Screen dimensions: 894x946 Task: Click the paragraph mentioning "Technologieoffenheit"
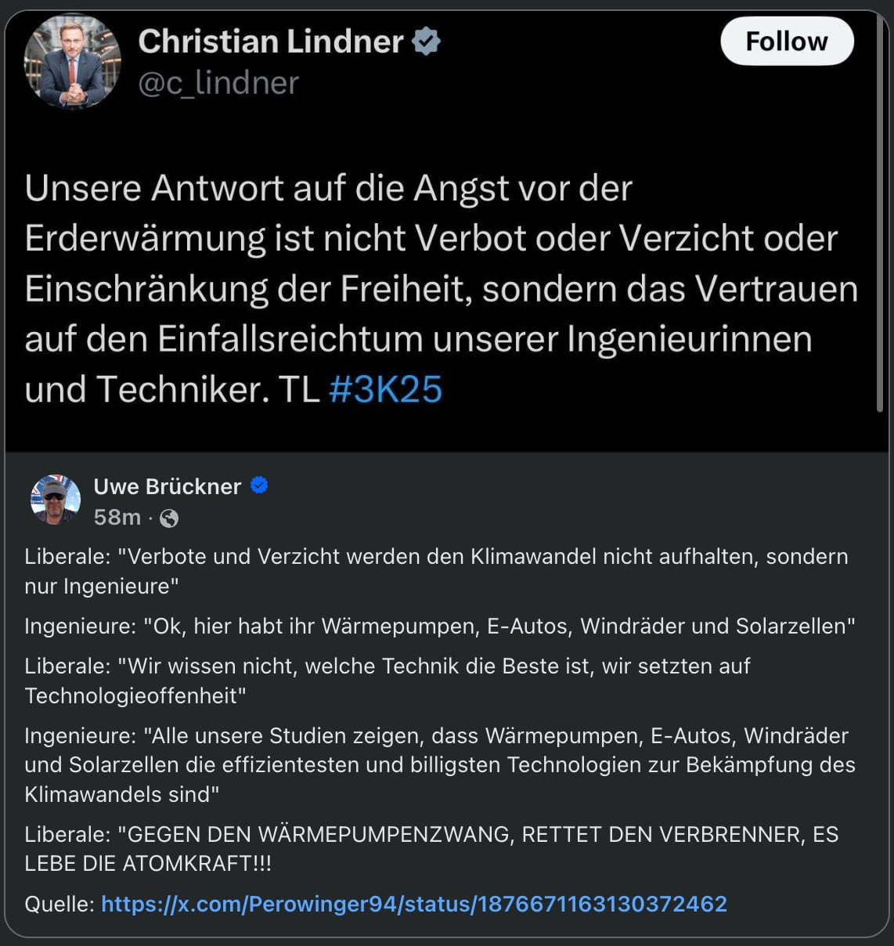(x=388, y=680)
